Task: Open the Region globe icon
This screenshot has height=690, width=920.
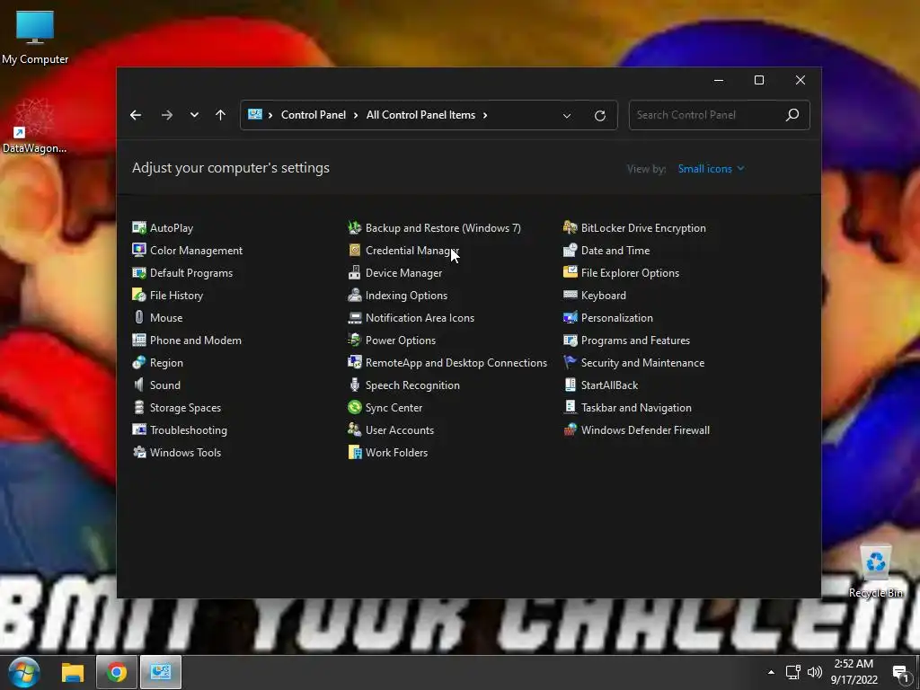Action: (x=139, y=363)
